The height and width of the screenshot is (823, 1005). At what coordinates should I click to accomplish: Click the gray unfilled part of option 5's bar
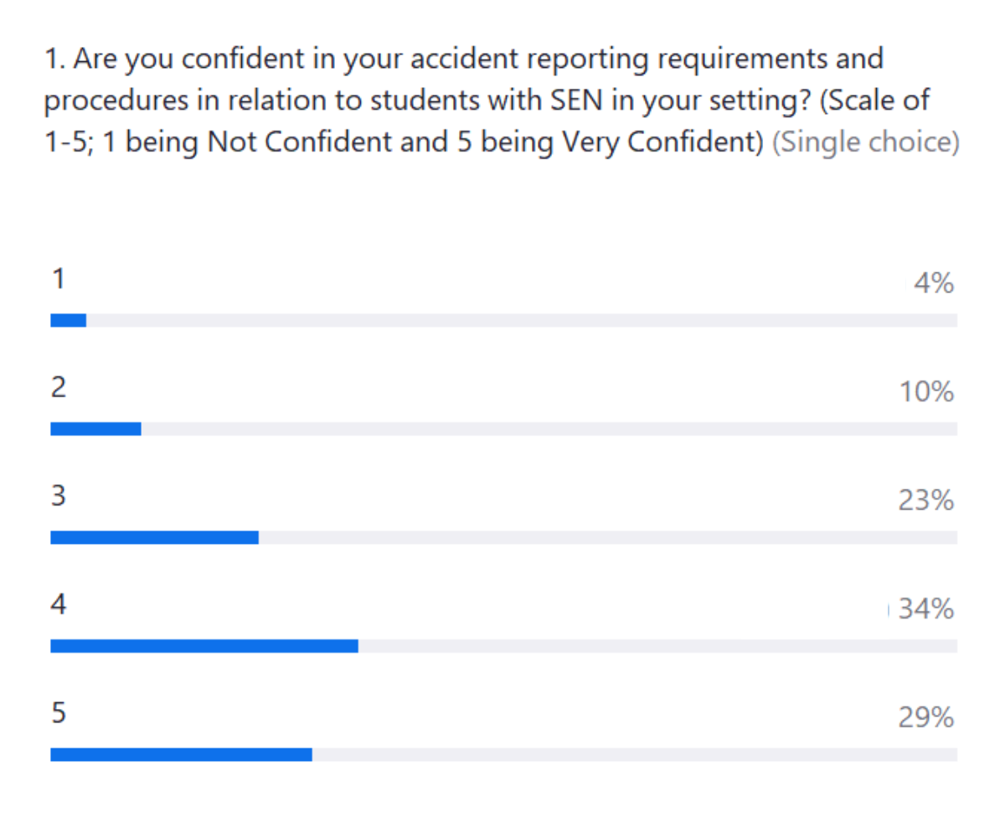click(634, 754)
